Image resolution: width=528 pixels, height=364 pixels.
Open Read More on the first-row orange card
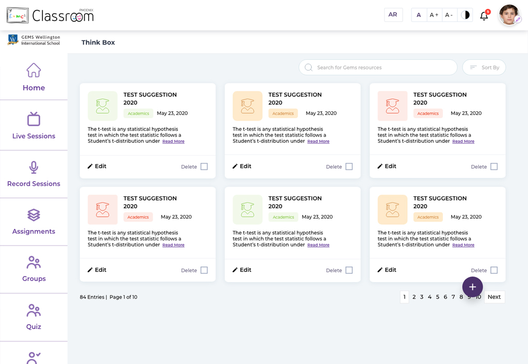point(318,141)
